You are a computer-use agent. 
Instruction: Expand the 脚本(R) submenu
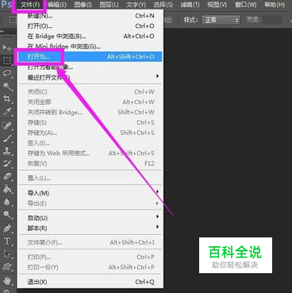click(90, 228)
